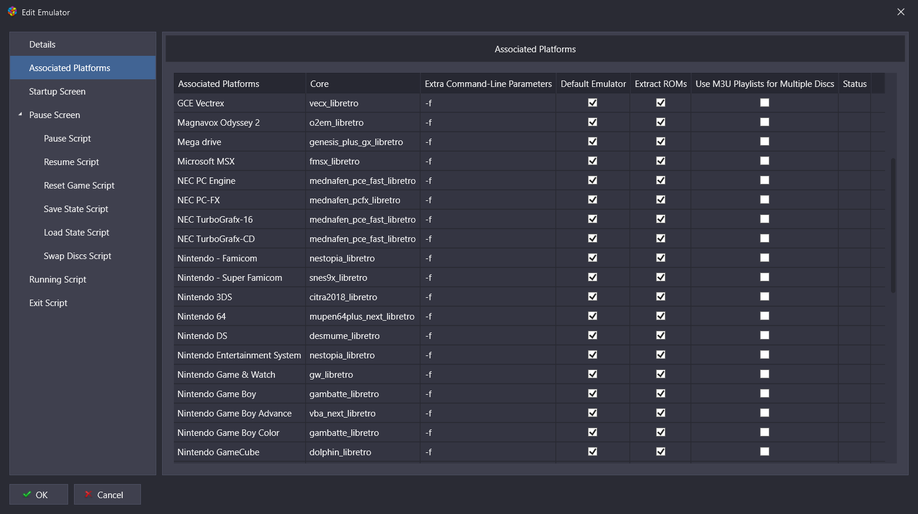Uncheck Extract ROMs for Nintendo GameCube
The height and width of the screenshot is (514, 918).
pos(661,452)
